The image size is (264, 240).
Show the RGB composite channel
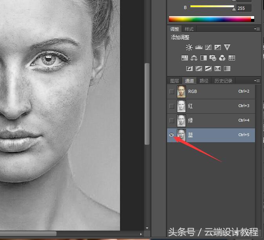tap(171, 91)
